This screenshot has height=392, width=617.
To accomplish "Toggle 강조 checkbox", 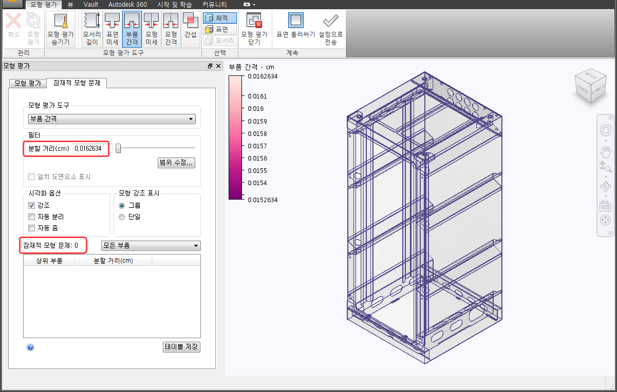I will [32, 205].
